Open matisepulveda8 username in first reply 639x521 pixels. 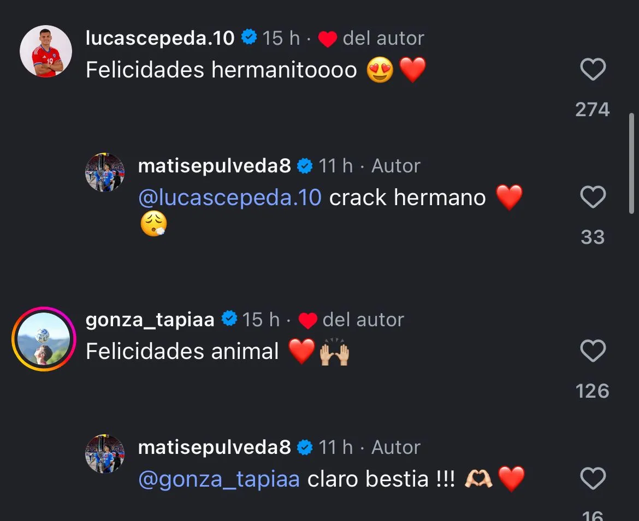pos(214,166)
